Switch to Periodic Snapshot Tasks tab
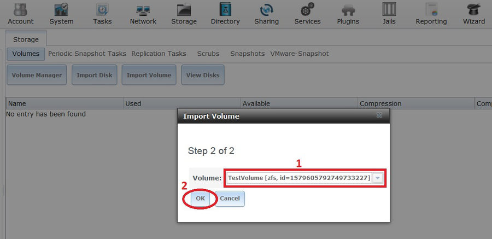 click(x=87, y=54)
